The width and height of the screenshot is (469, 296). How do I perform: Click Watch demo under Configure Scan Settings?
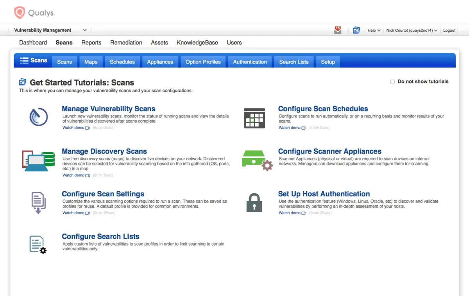coord(73,213)
